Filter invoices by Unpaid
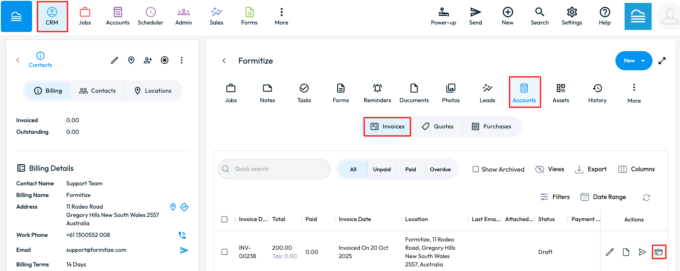Screen dimensions: 680x271 tap(382, 169)
